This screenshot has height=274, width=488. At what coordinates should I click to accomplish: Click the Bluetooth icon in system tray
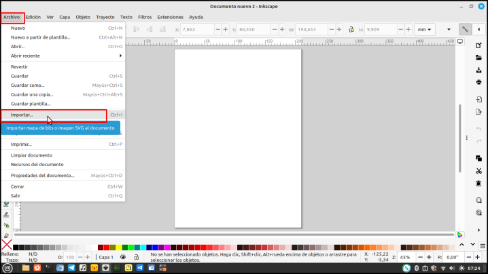(417, 268)
